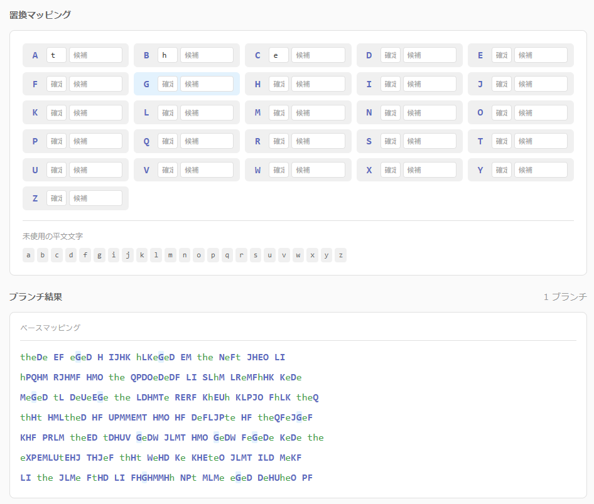The width and height of the screenshot is (594, 504).
Task: Click the confirmed input containing 't' for A
Action: pyautogui.click(x=57, y=55)
